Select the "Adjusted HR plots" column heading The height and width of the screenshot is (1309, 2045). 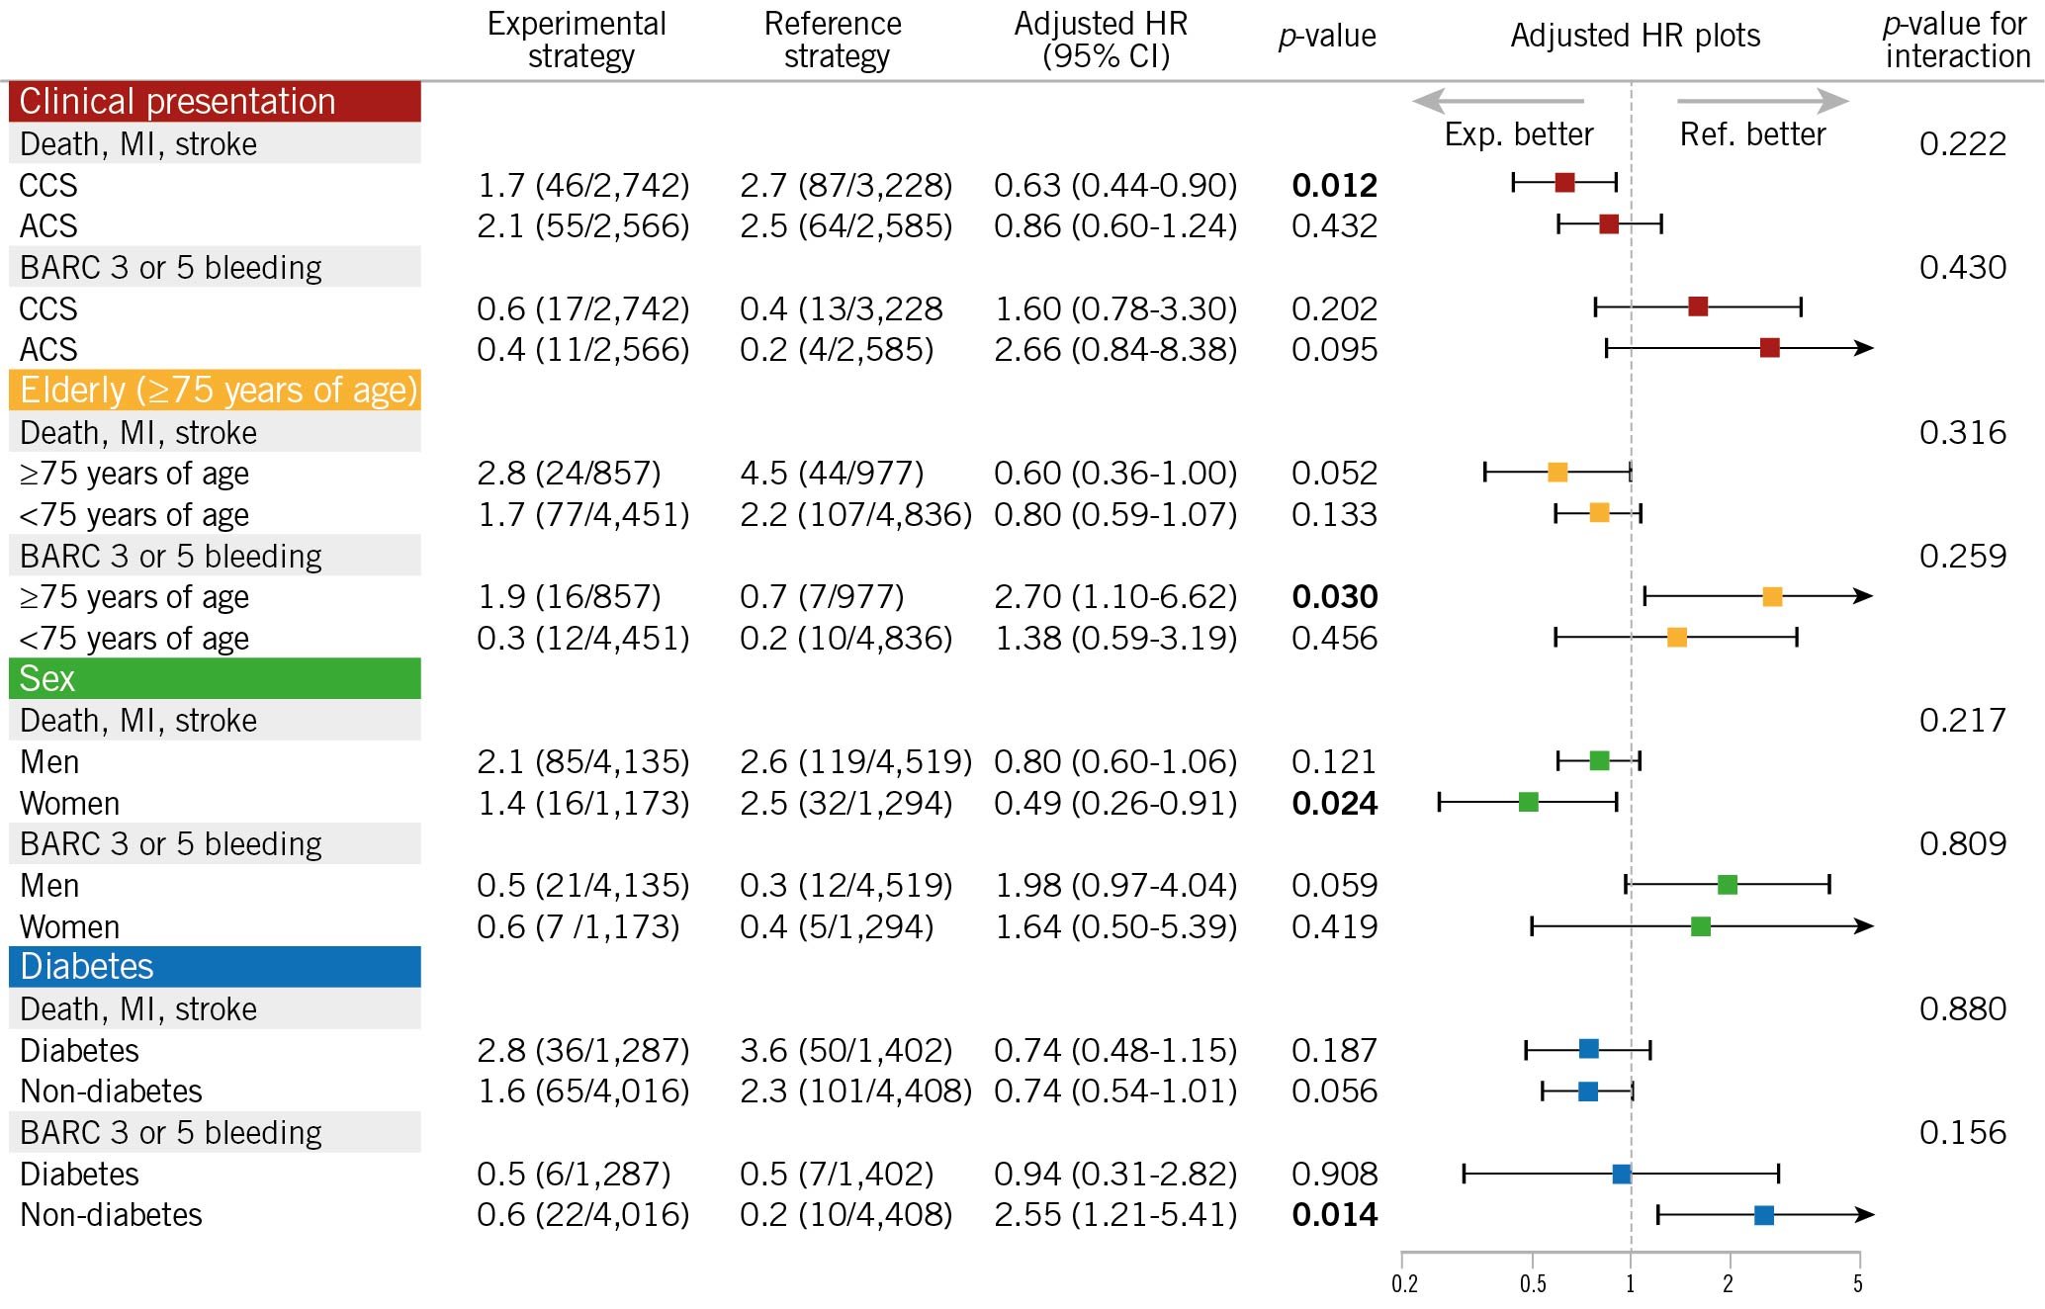click(1636, 36)
